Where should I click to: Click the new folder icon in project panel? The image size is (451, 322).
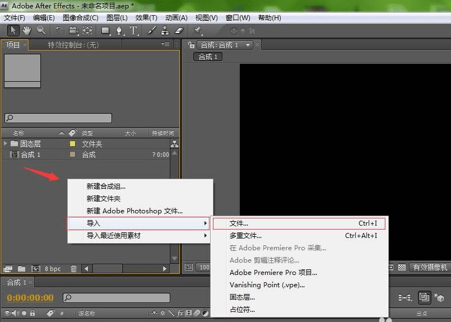(x=22, y=269)
